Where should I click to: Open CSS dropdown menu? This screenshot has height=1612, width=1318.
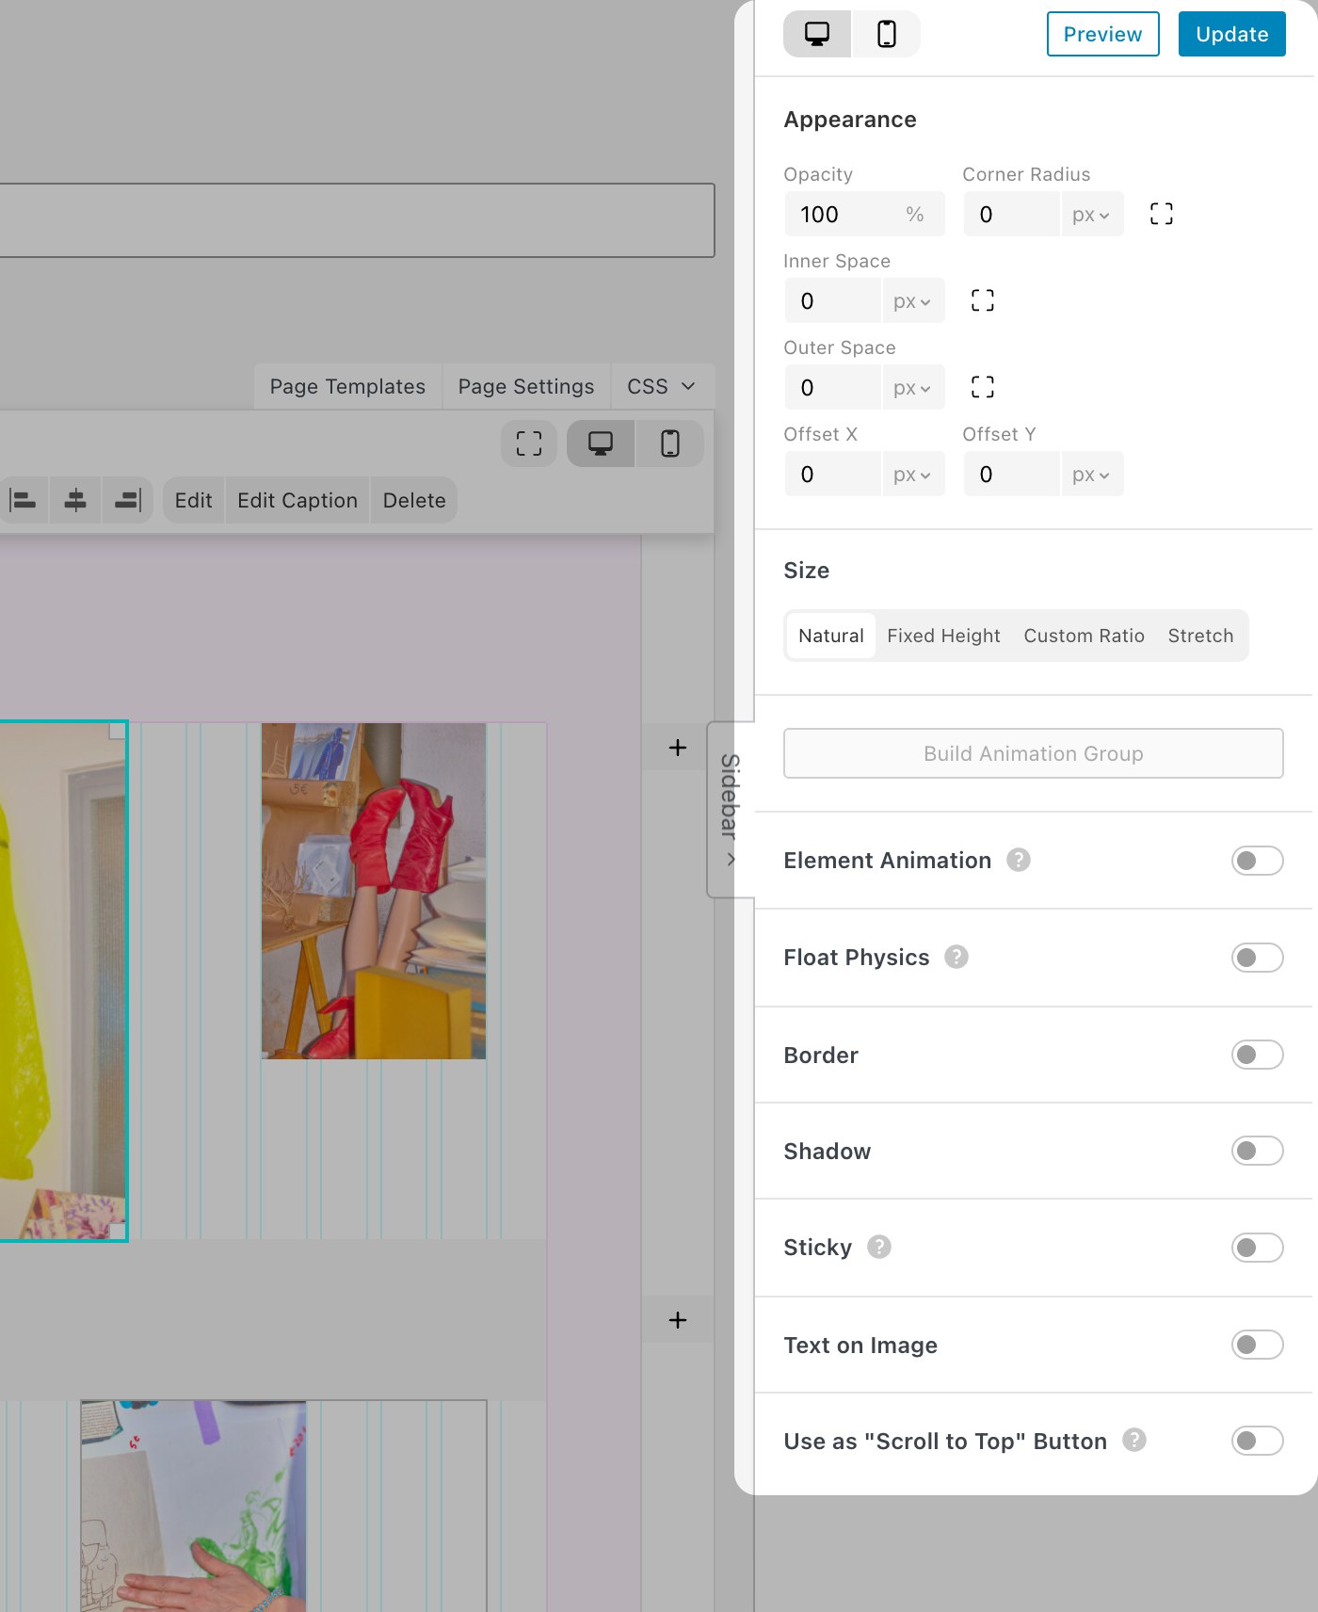pyautogui.click(x=662, y=387)
